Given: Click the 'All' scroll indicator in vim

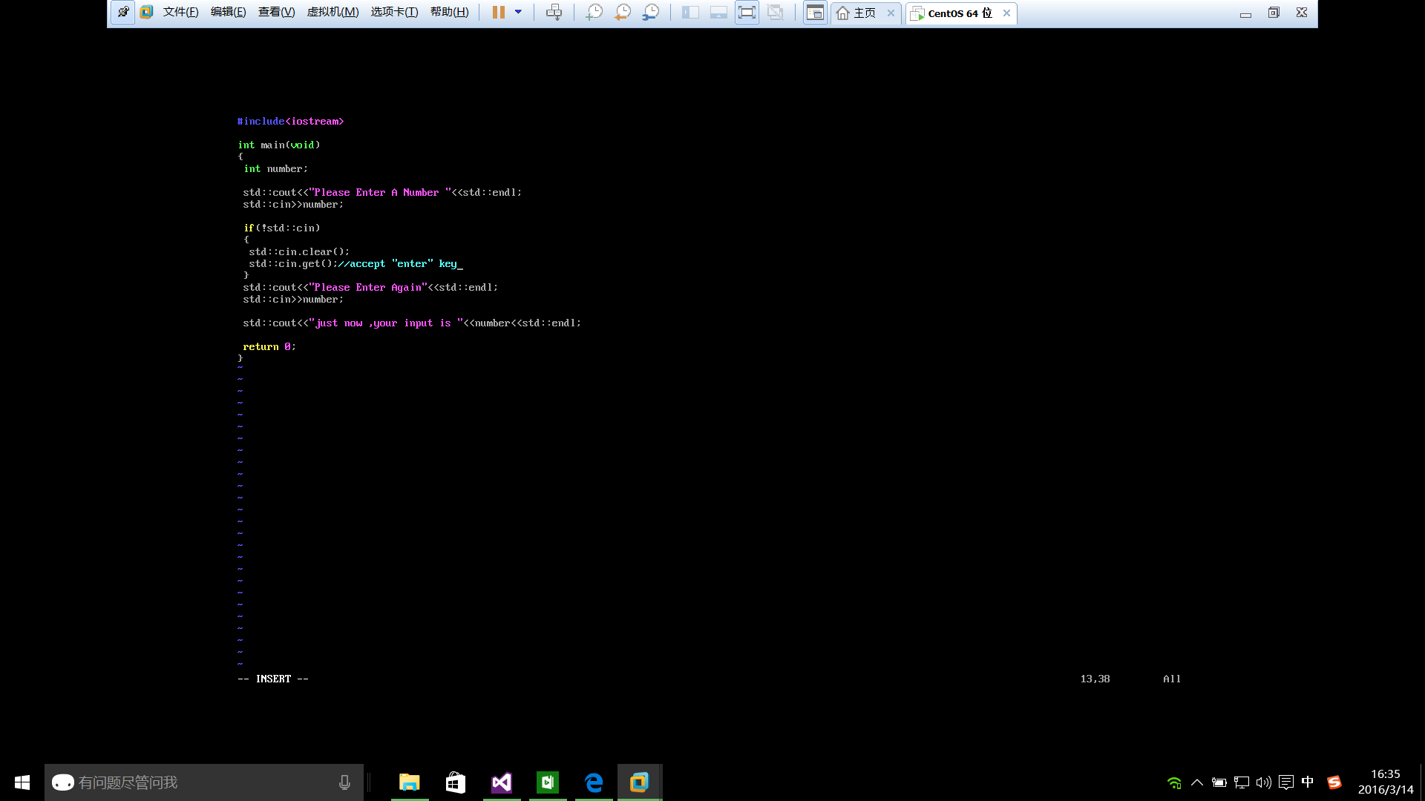Looking at the screenshot, I should coord(1172,679).
